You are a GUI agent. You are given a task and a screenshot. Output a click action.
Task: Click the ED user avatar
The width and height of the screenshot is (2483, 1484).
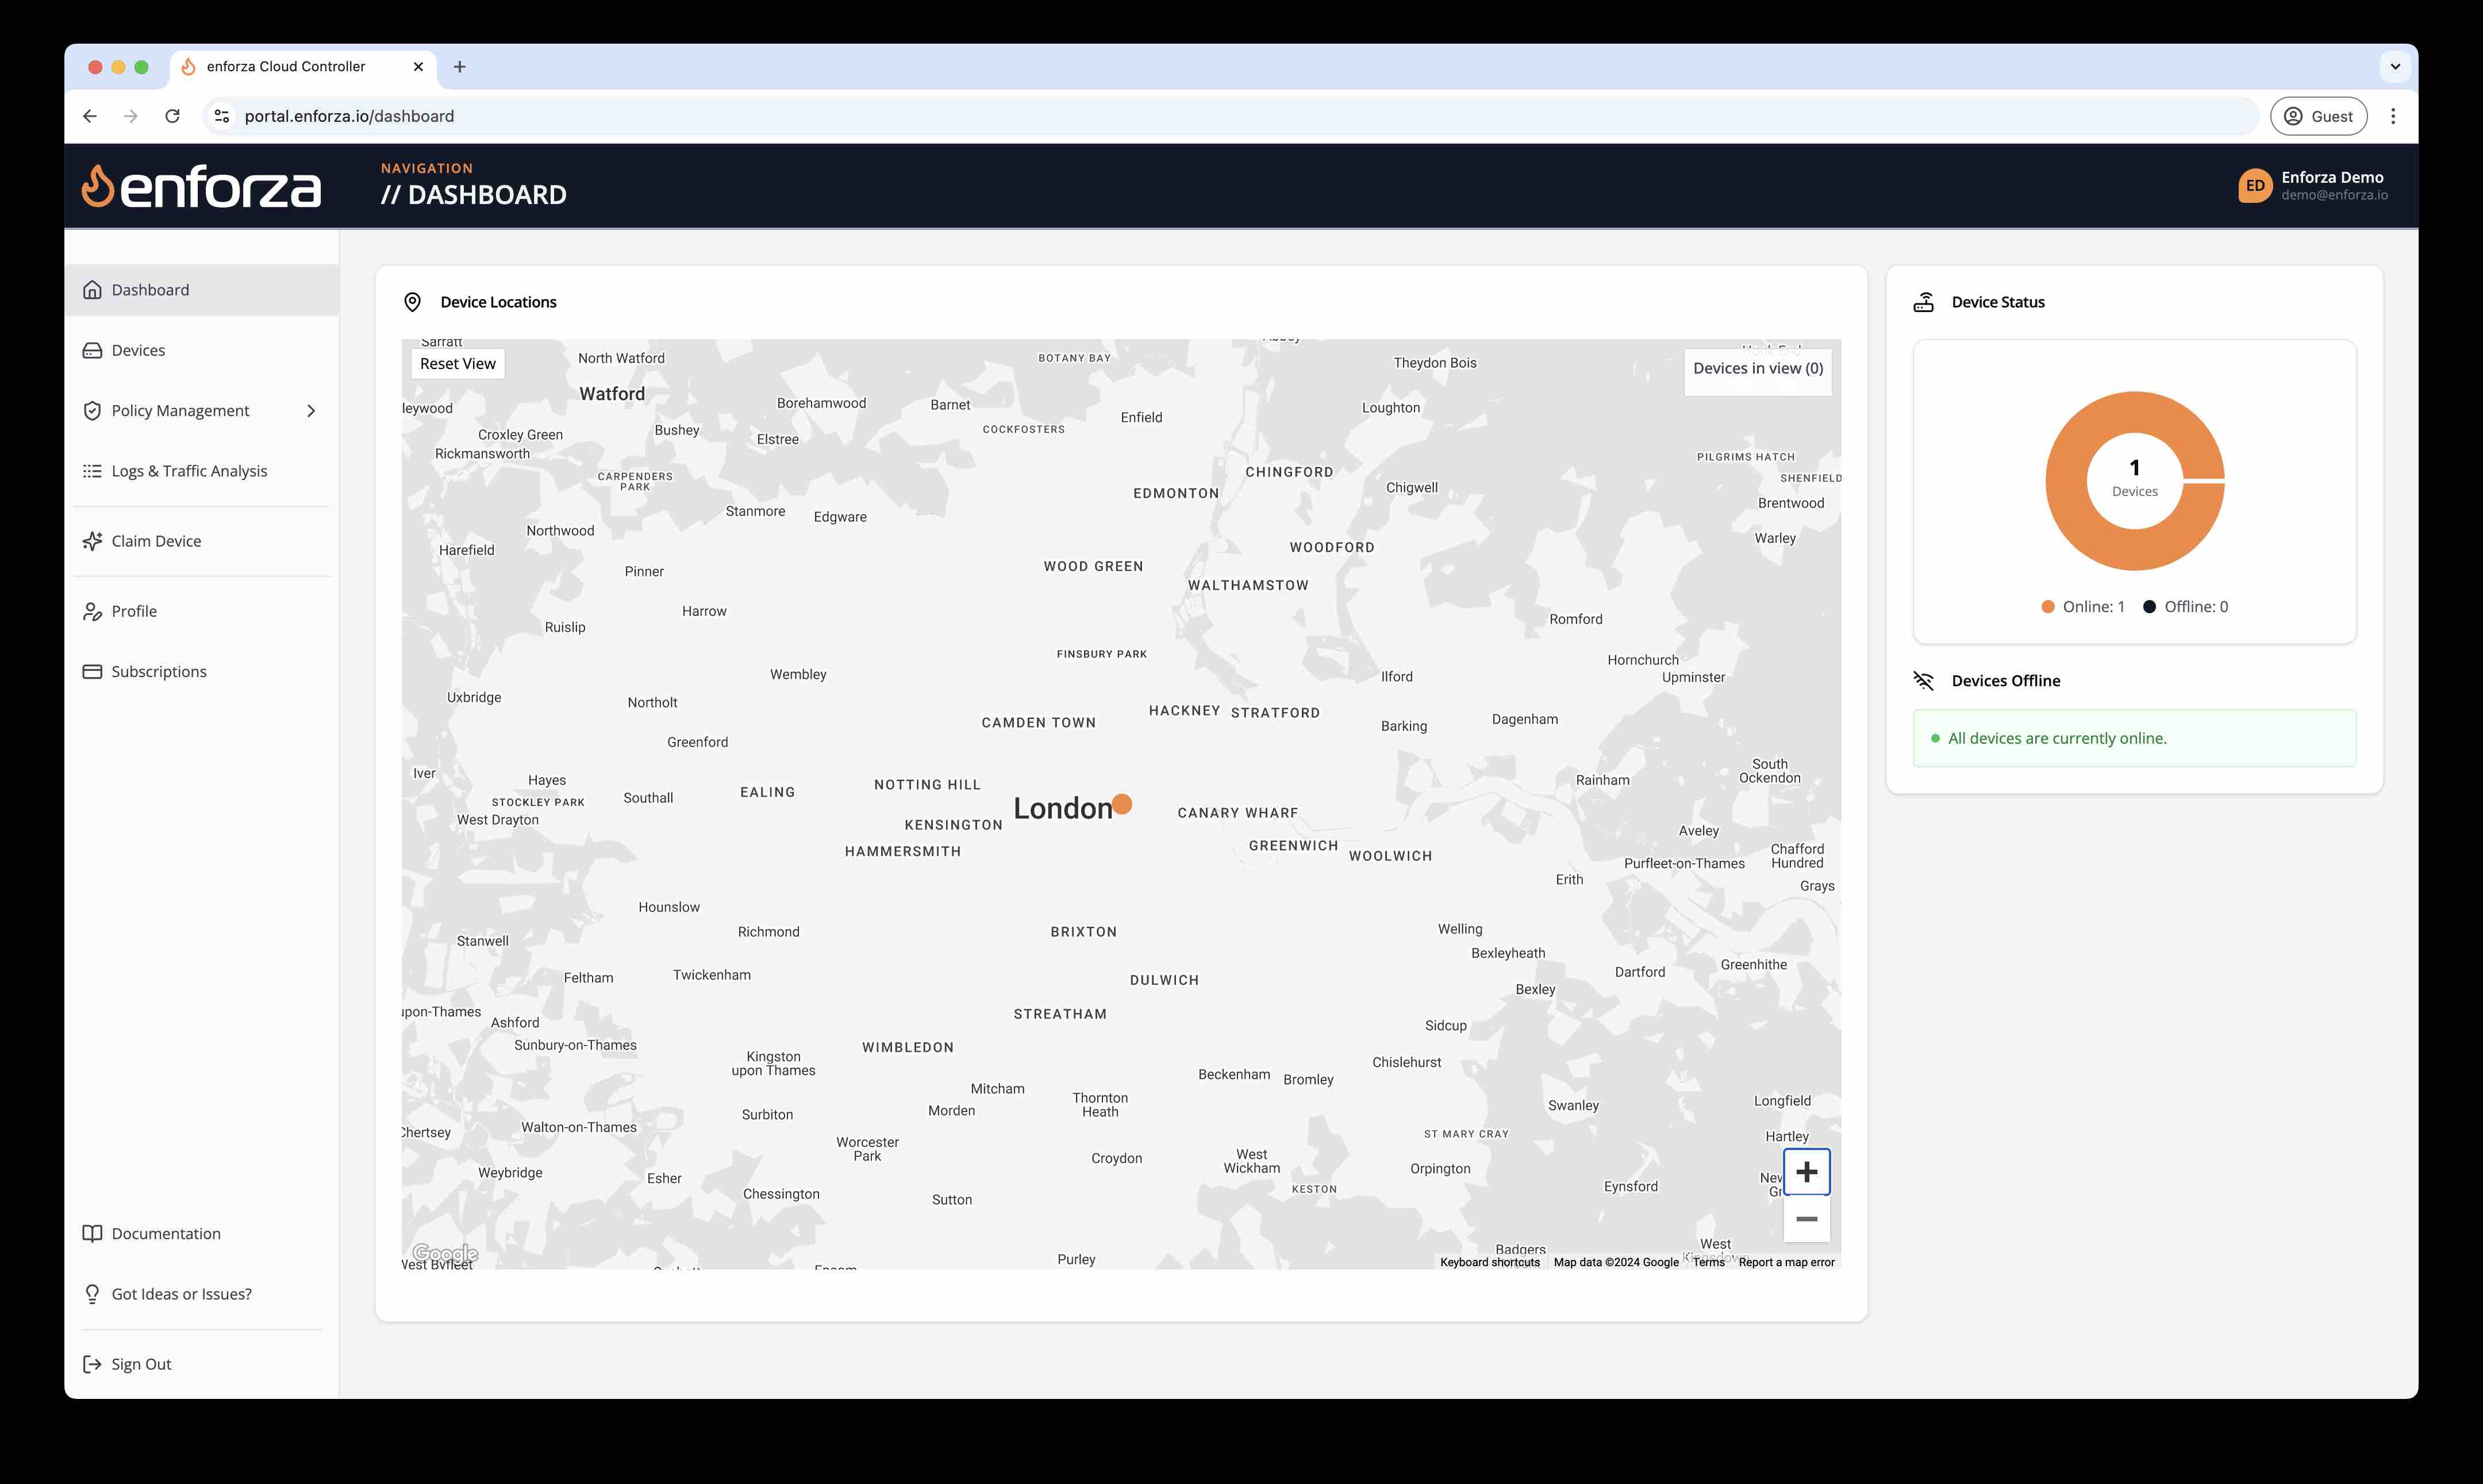coord(2255,186)
